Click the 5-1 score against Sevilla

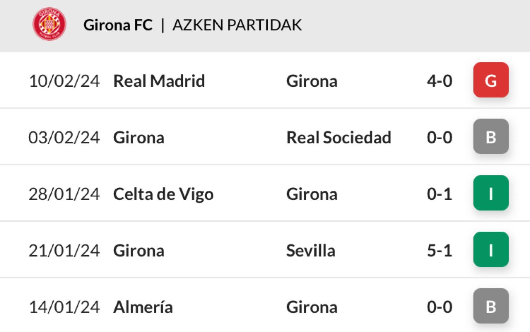(x=440, y=251)
